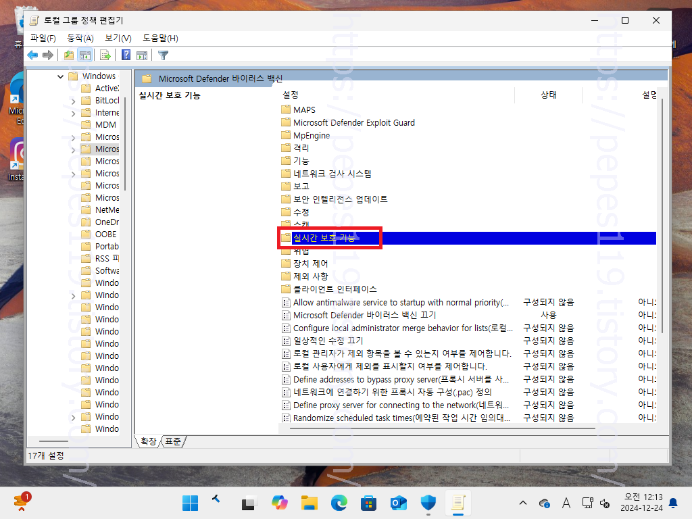
Task: Open the Help question-mark toolbar icon
Action: coord(126,55)
